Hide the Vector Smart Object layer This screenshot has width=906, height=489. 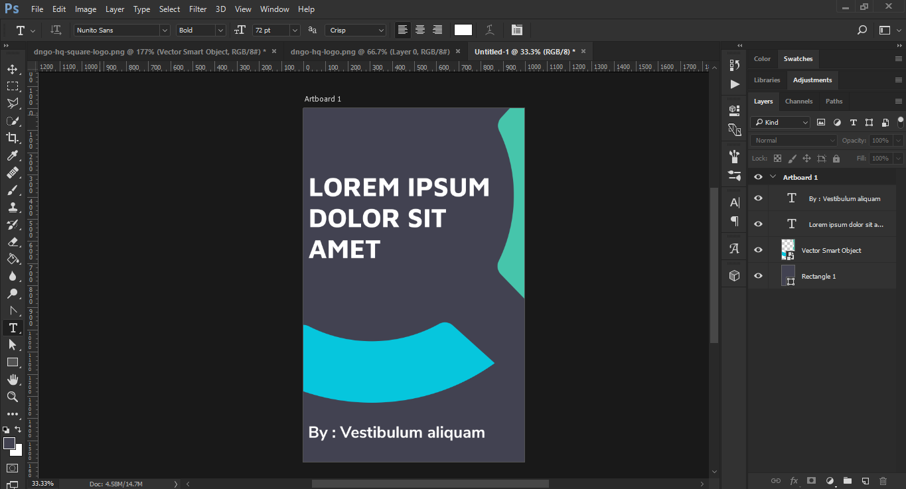pos(758,250)
